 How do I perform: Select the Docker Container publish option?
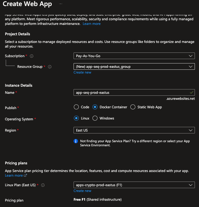pyautogui.click(x=95, y=107)
